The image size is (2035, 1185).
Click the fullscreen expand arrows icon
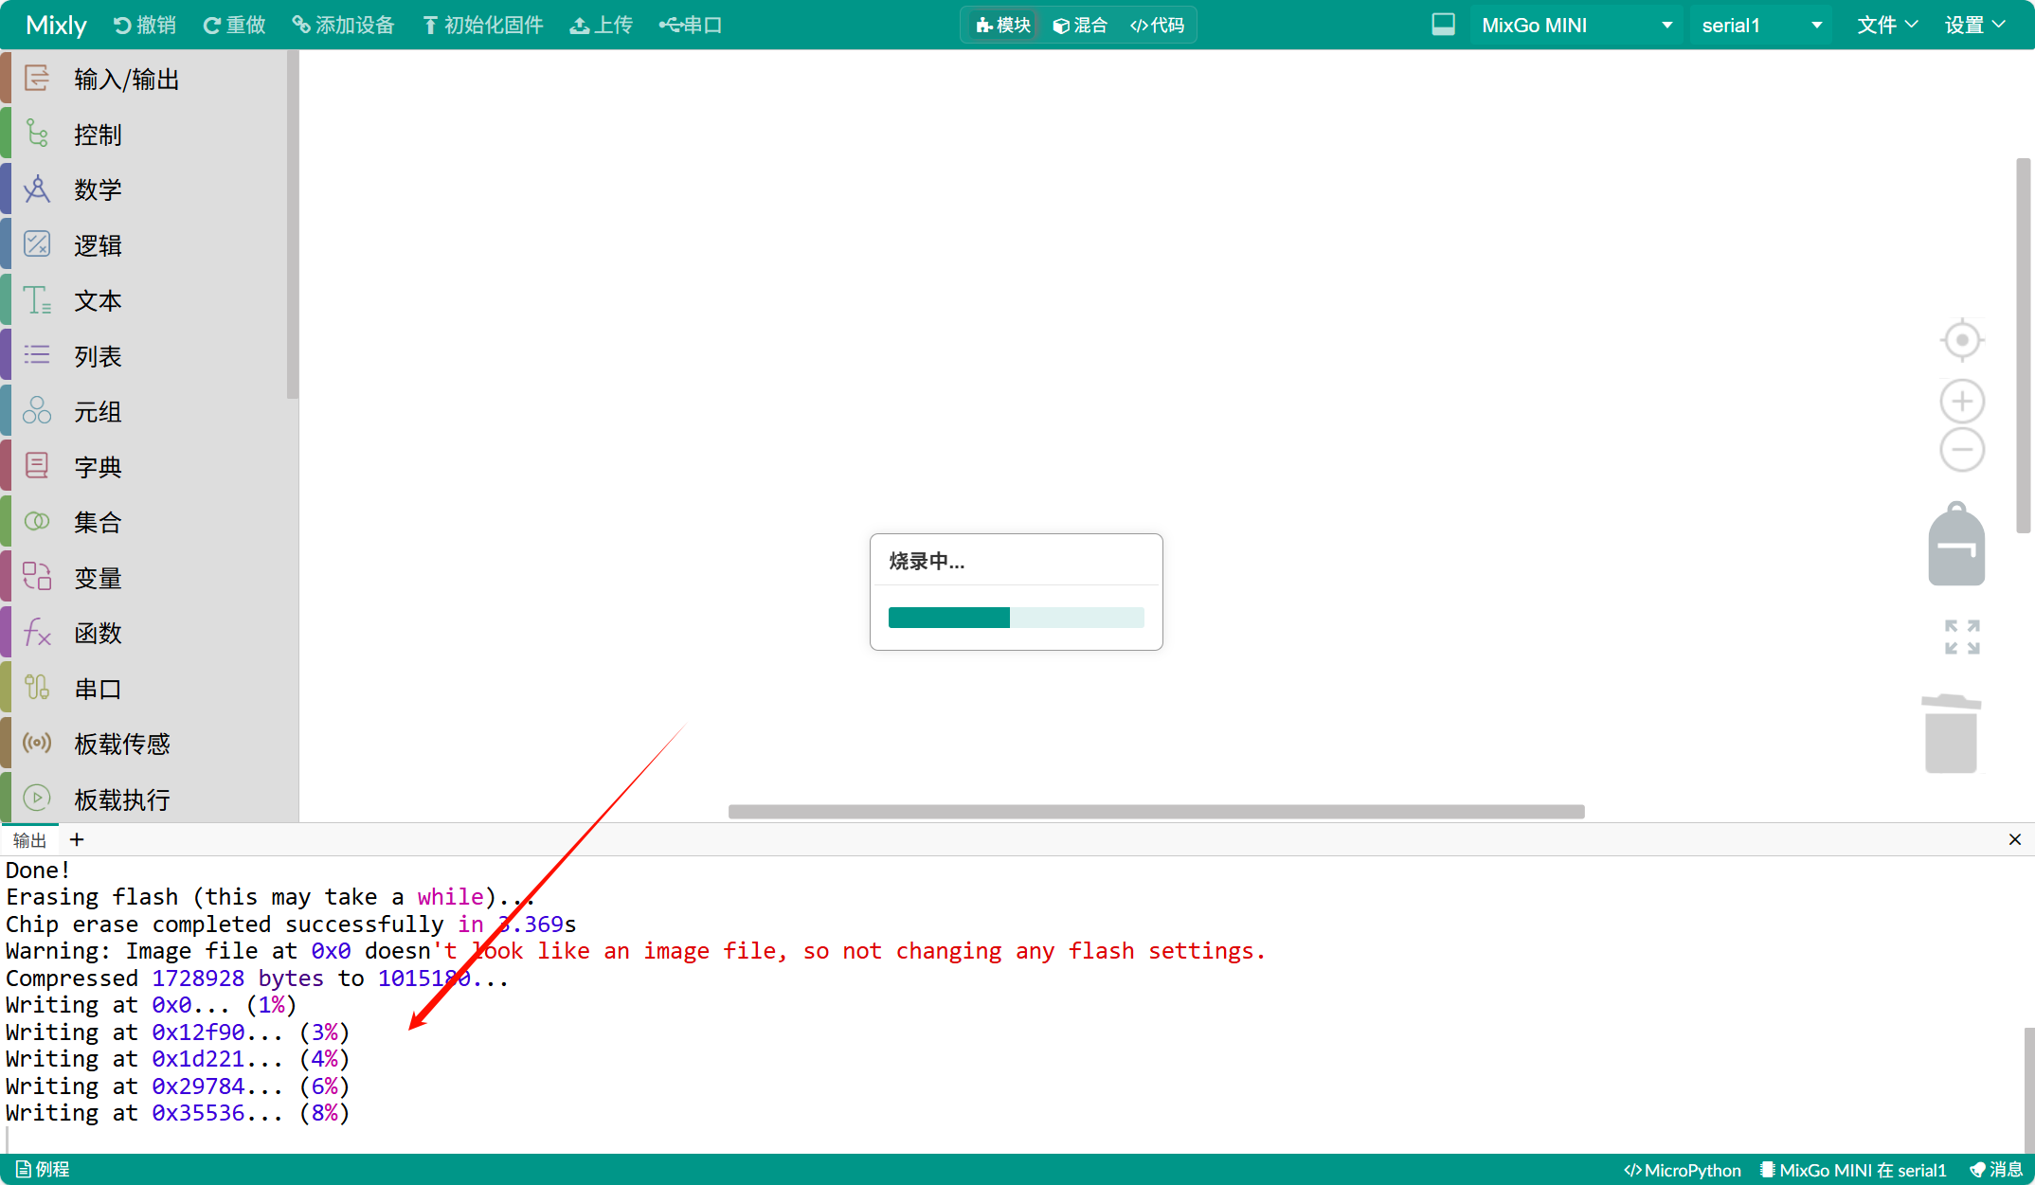pos(1962,637)
